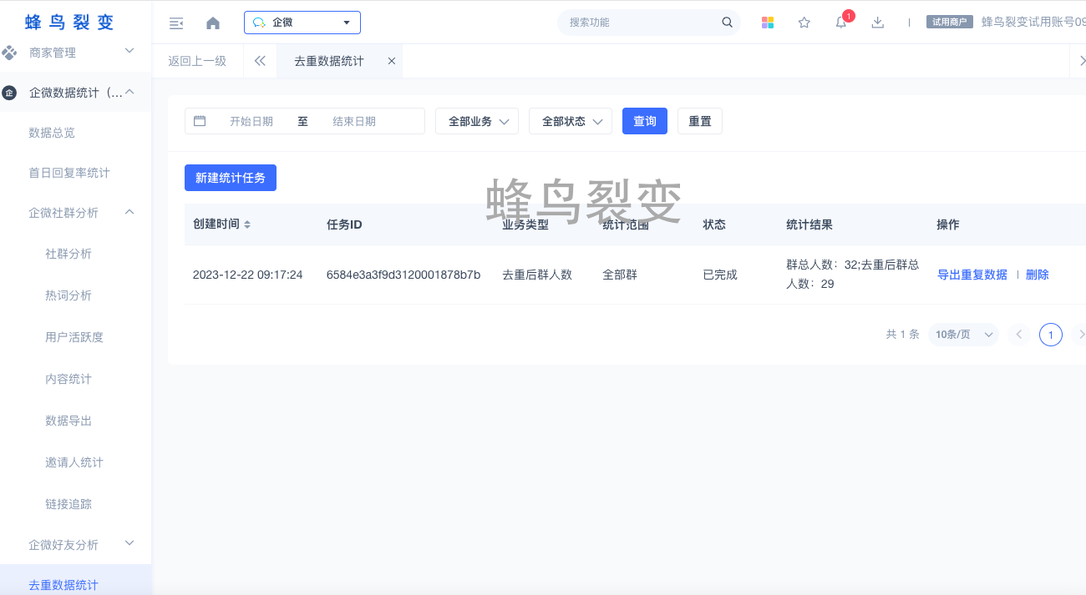Open notifications bell icon

(x=841, y=23)
